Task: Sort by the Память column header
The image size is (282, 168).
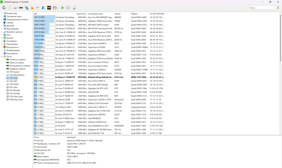Action: [x=140, y=14]
